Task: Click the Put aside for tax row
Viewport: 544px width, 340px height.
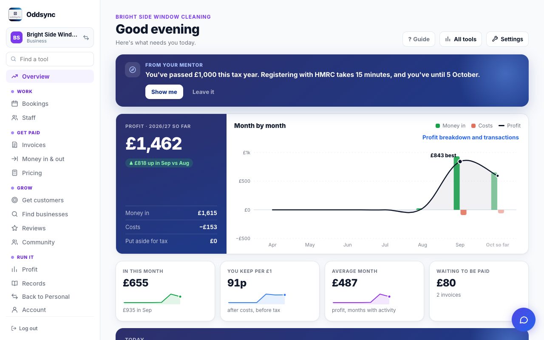Action: 171,241
